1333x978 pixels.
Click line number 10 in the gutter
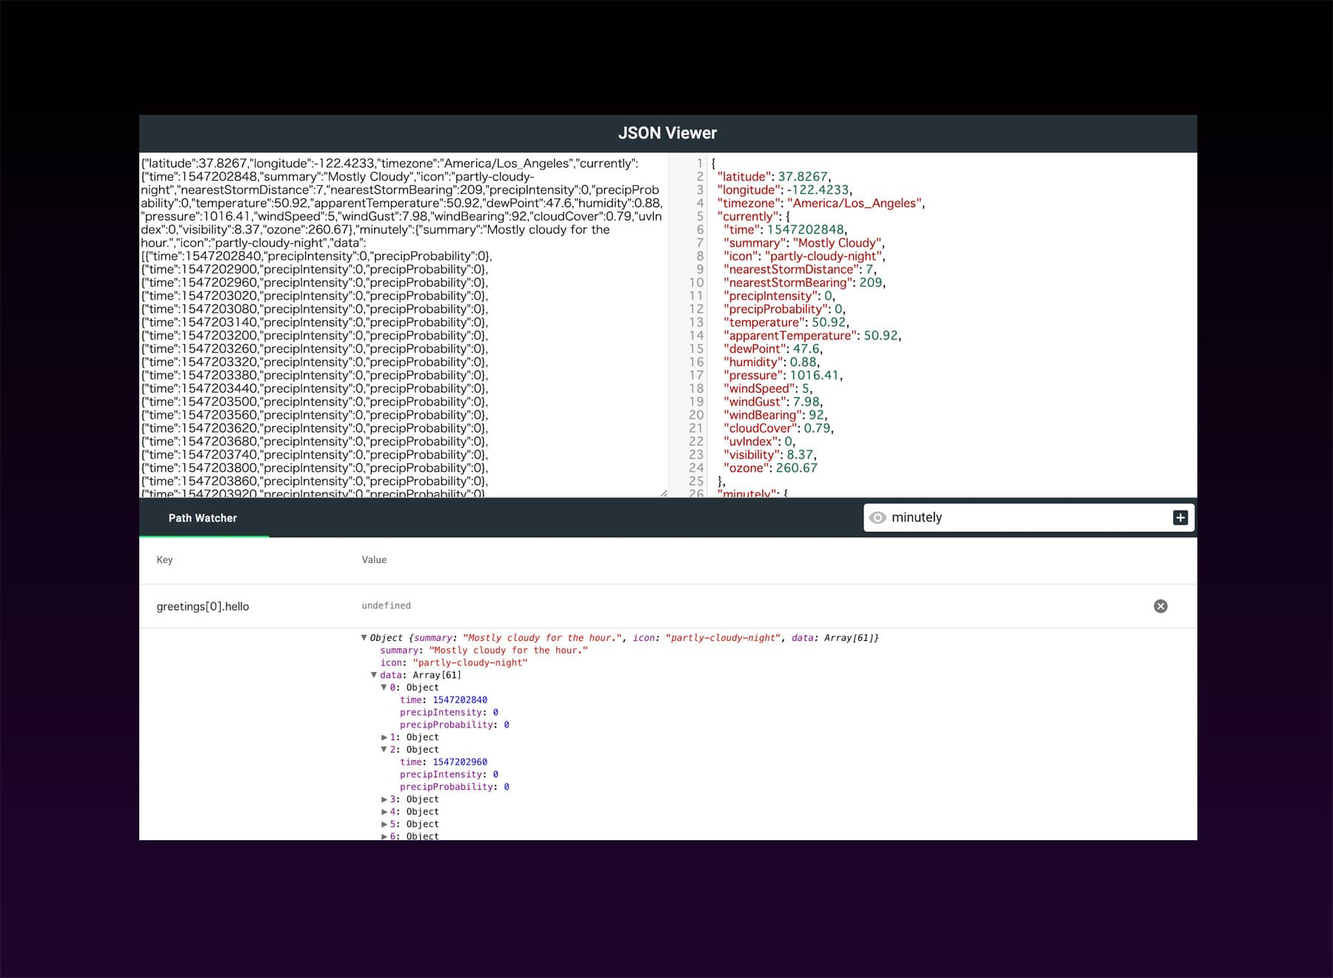point(696,282)
